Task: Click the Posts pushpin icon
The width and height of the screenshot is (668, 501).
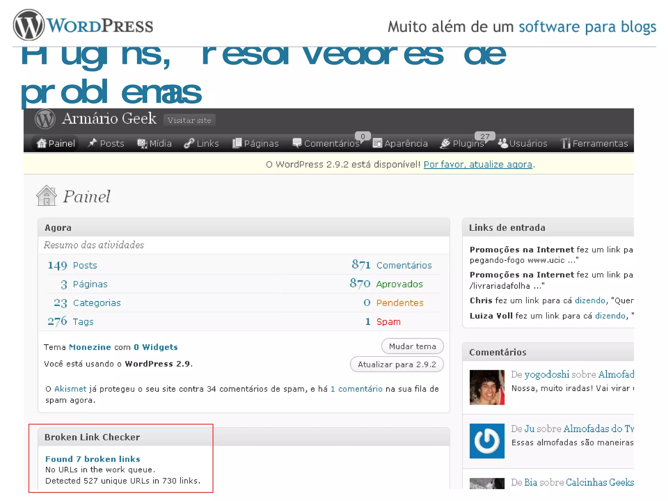Action: [92, 143]
